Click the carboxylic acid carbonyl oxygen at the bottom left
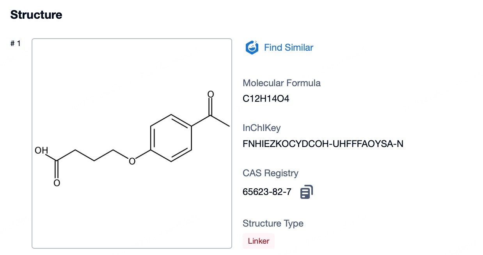The width and height of the screenshot is (483, 255). [57, 182]
